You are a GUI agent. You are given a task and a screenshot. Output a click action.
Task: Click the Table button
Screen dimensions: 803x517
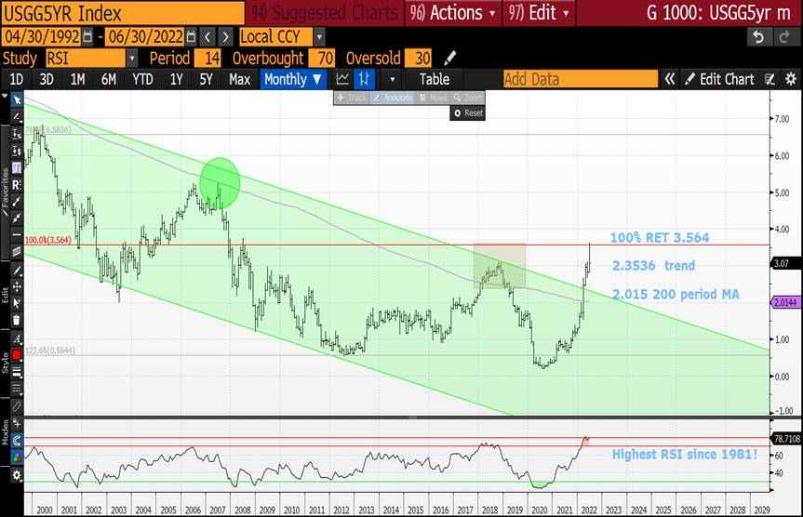click(435, 79)
